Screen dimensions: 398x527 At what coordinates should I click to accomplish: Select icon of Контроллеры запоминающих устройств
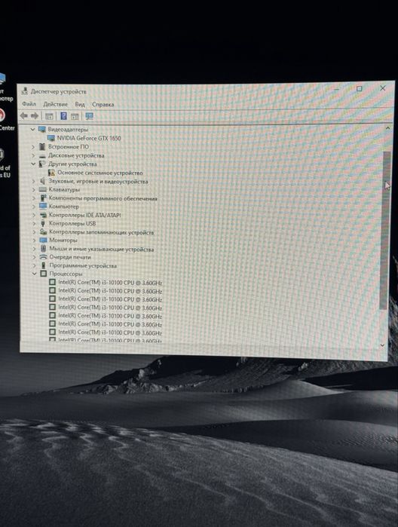pos(44,232)
